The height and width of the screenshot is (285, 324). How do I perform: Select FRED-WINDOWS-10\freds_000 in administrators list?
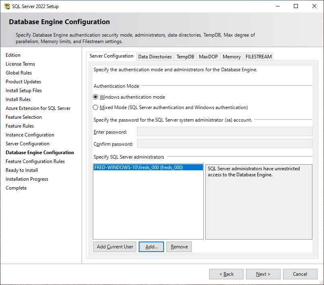(148, 167)
